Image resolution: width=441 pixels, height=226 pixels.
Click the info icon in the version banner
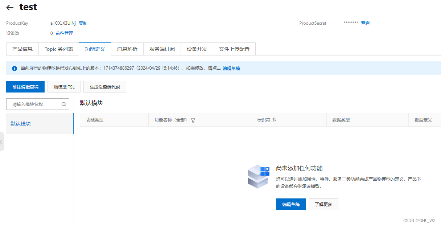point(14,68)
